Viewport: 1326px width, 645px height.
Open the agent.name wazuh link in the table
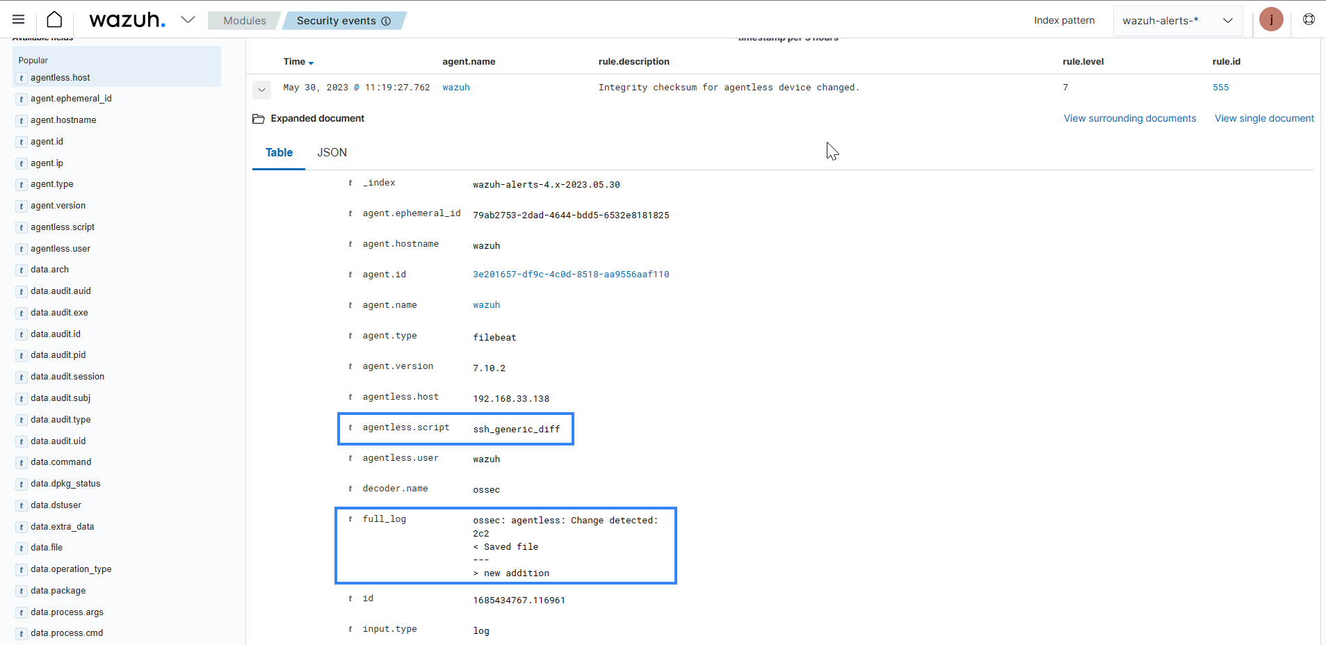[x=486, y=305]
